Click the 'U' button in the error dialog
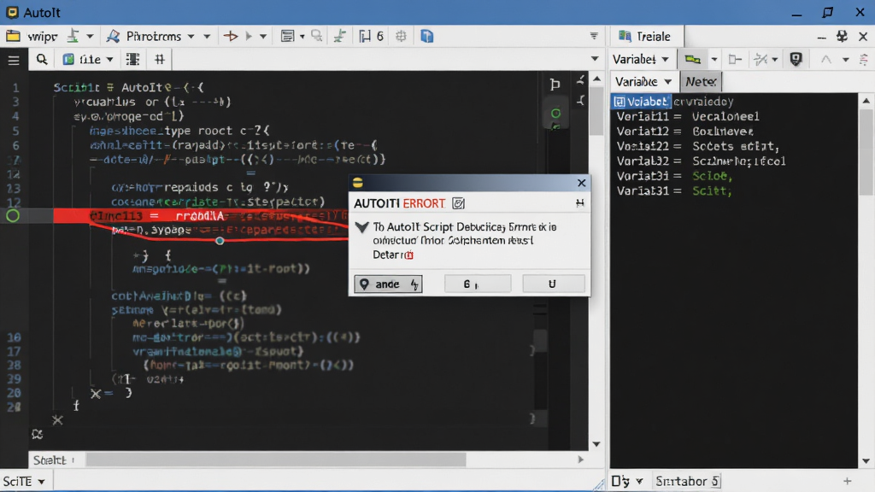Viewport: 875px width, 492px height. click(554, 284)
